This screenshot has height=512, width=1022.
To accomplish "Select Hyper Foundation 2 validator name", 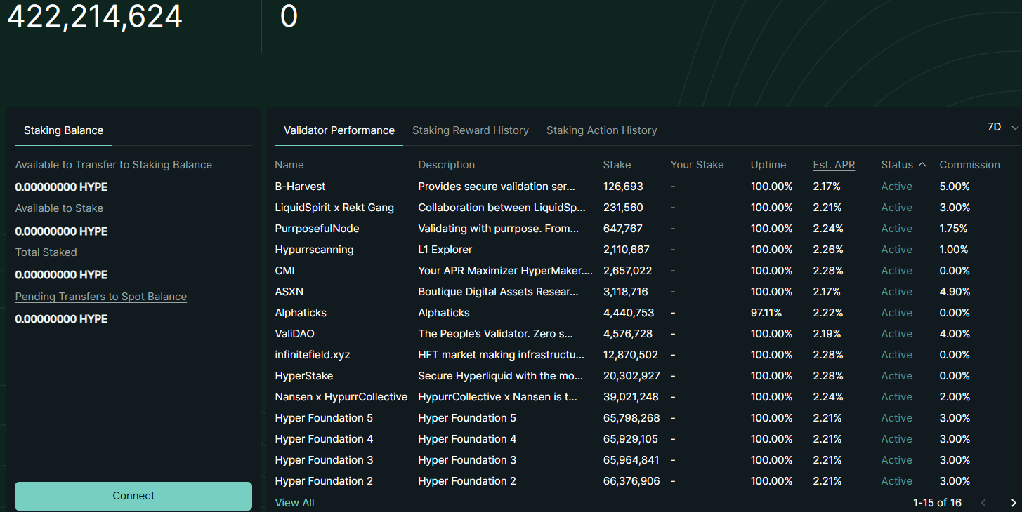I will point(325,481).
